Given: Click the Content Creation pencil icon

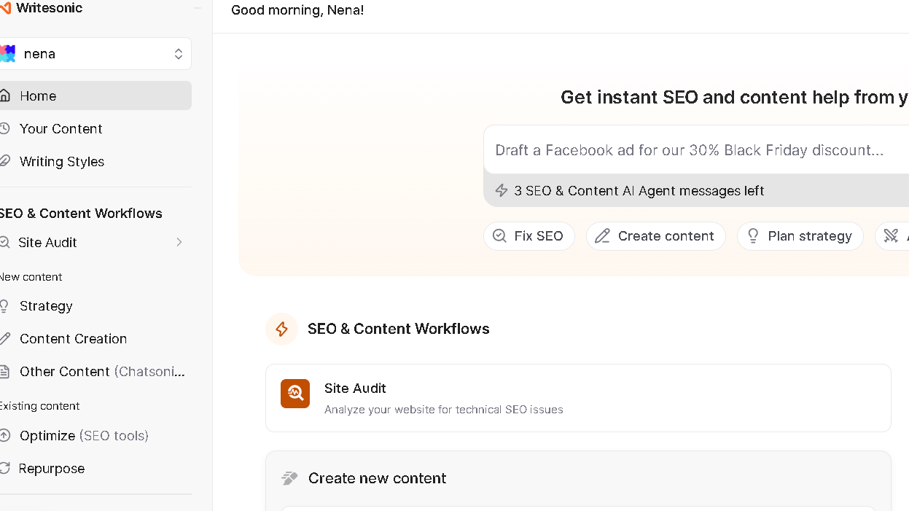Looking at the screenshot, I should [4, 338].
